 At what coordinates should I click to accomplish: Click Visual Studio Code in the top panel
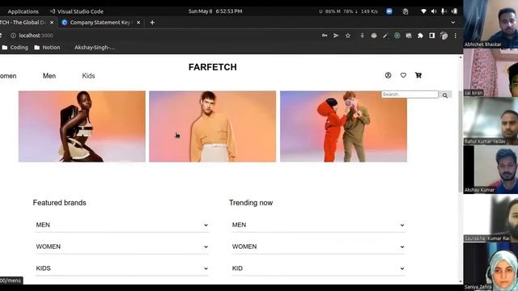(77, 11)
